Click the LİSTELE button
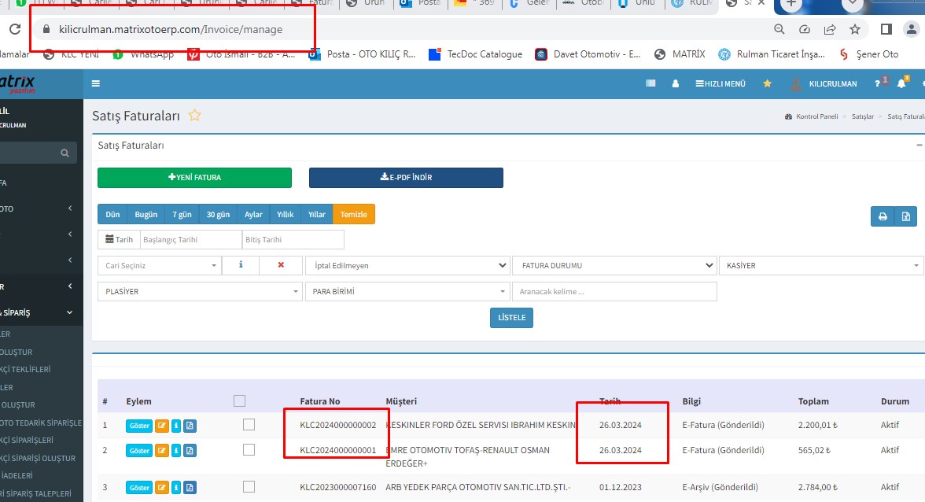Screen dimensions: 925x502 [x=511, y=318]
